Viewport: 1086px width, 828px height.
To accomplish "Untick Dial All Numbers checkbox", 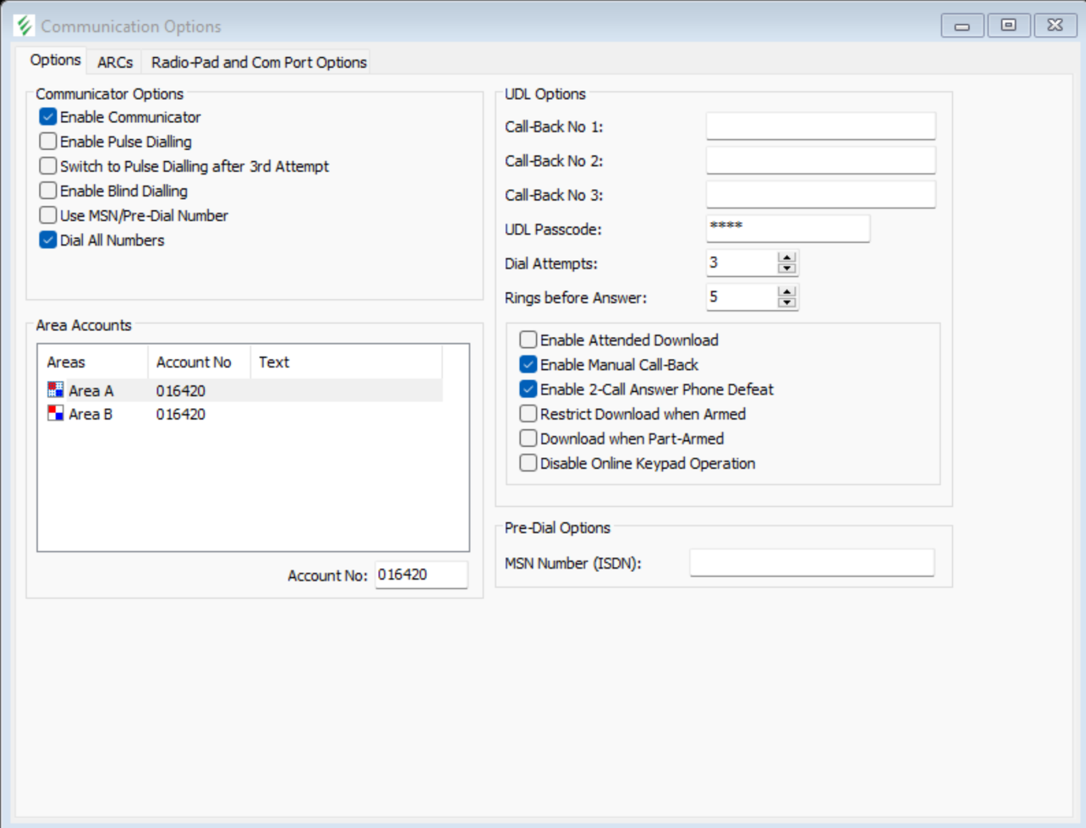I will click(48, 240).
